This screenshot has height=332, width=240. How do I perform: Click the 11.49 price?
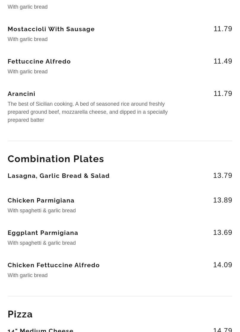click(x=223, y=61)
